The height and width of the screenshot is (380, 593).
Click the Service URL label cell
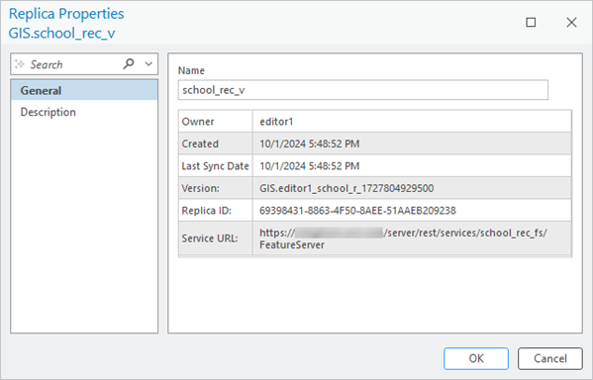(x=215, y=238)
